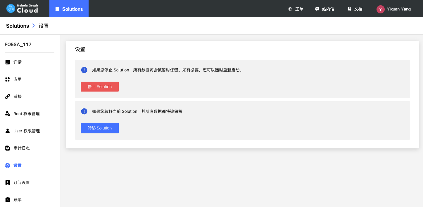Open 文档 documentation in the top bar
Image resolution: width=423 pixels, height=207 pixels.
[355, 9]
